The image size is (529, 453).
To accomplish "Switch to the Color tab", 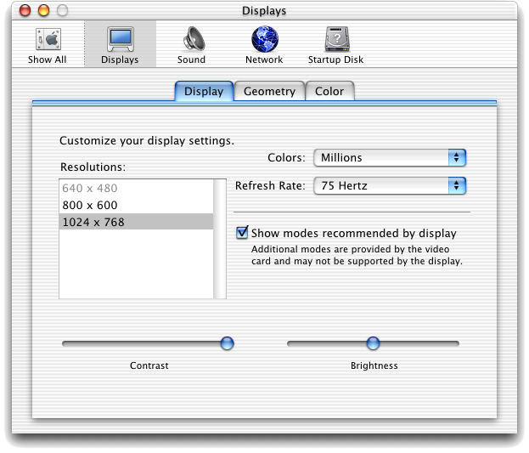I will coord(329,91).
